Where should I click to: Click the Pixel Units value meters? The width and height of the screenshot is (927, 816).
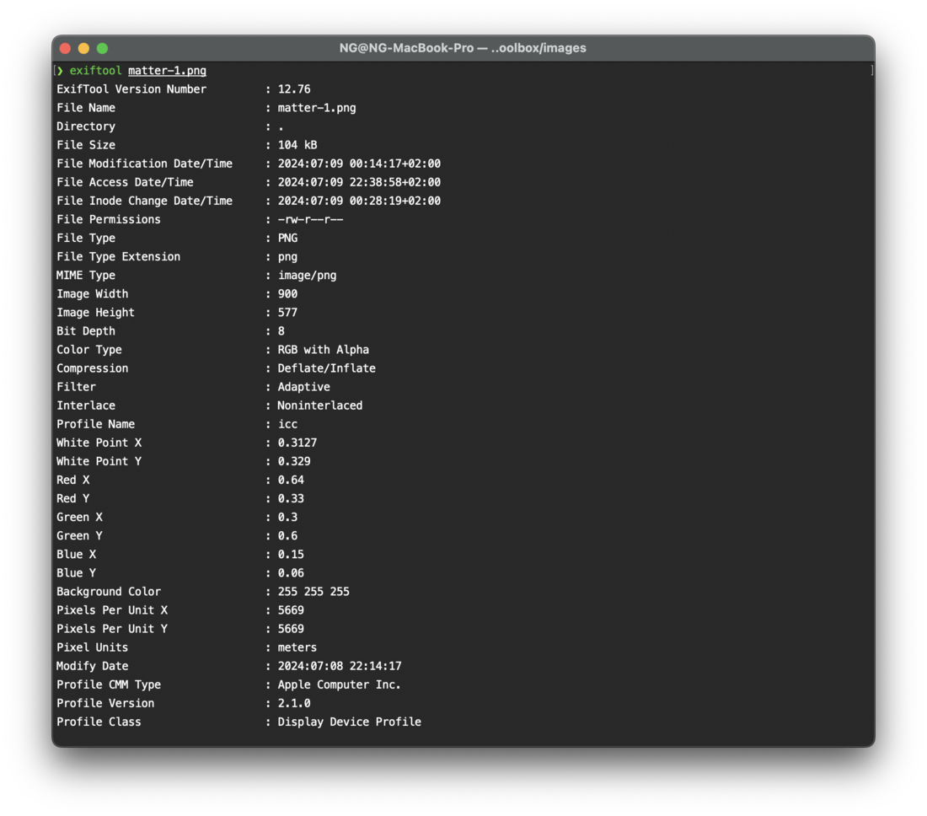pos(297,647)
